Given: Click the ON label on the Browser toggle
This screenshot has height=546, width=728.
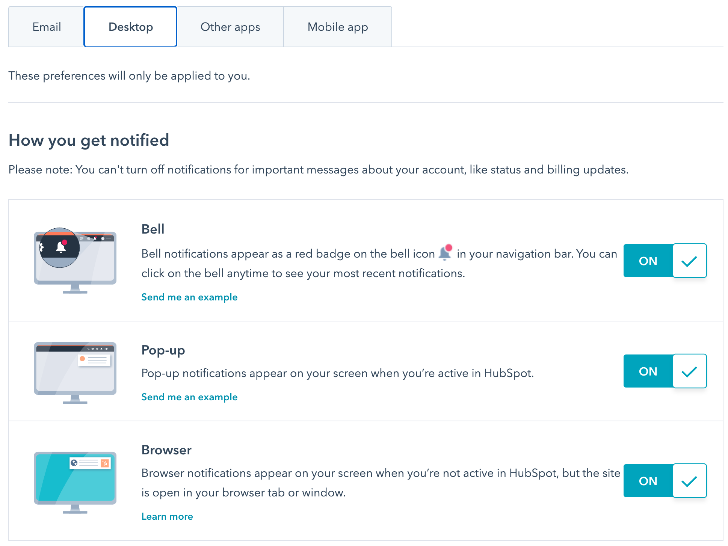Looking at the screenshot, I should click(648, 481).
